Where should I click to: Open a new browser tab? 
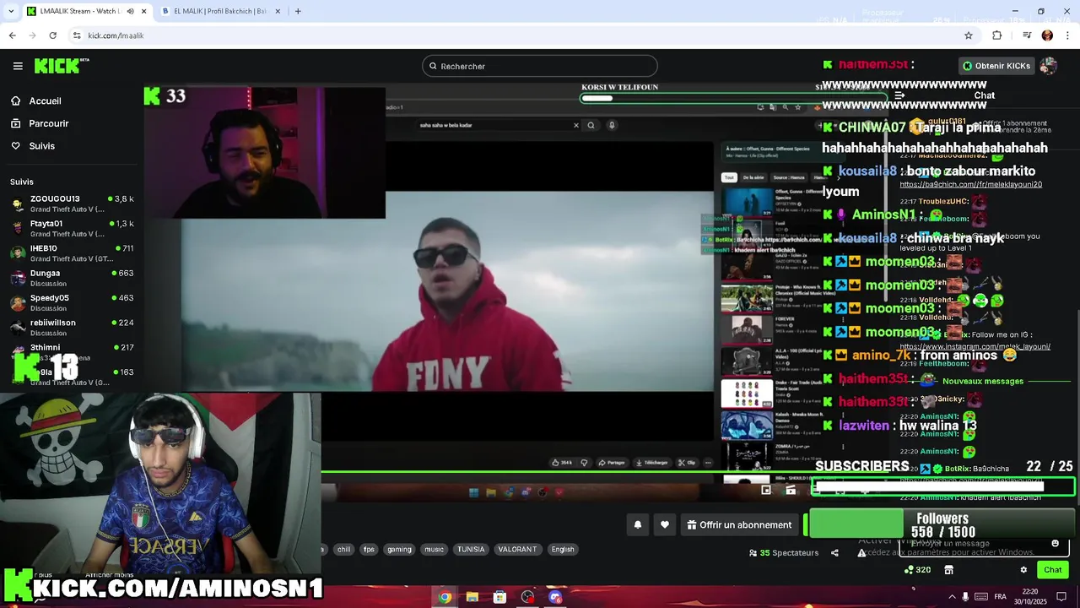[x=298, y=11]
